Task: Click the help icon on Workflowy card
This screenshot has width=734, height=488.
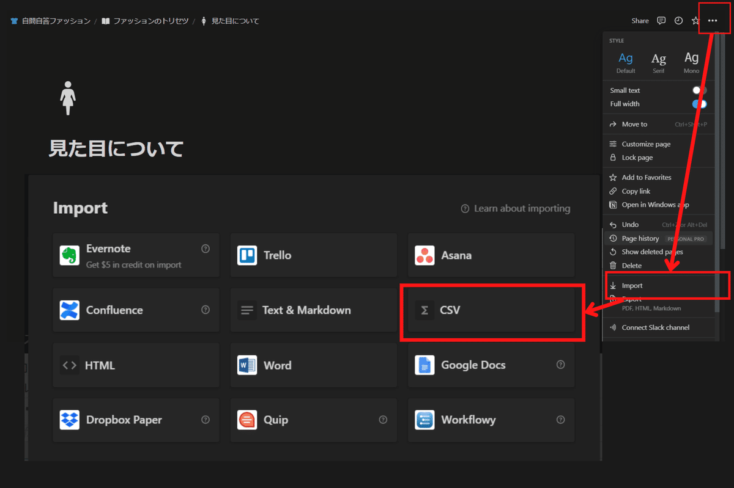Action: point(560,420)
